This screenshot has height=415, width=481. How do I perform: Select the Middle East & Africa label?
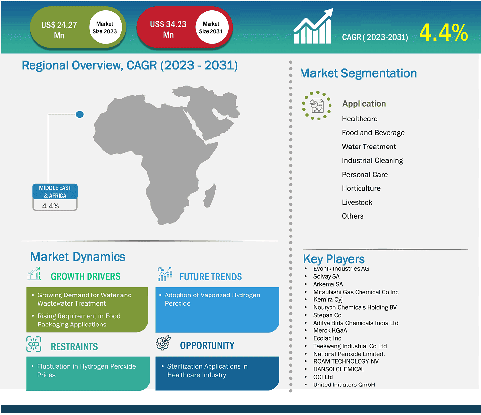[x=55, y=192]
